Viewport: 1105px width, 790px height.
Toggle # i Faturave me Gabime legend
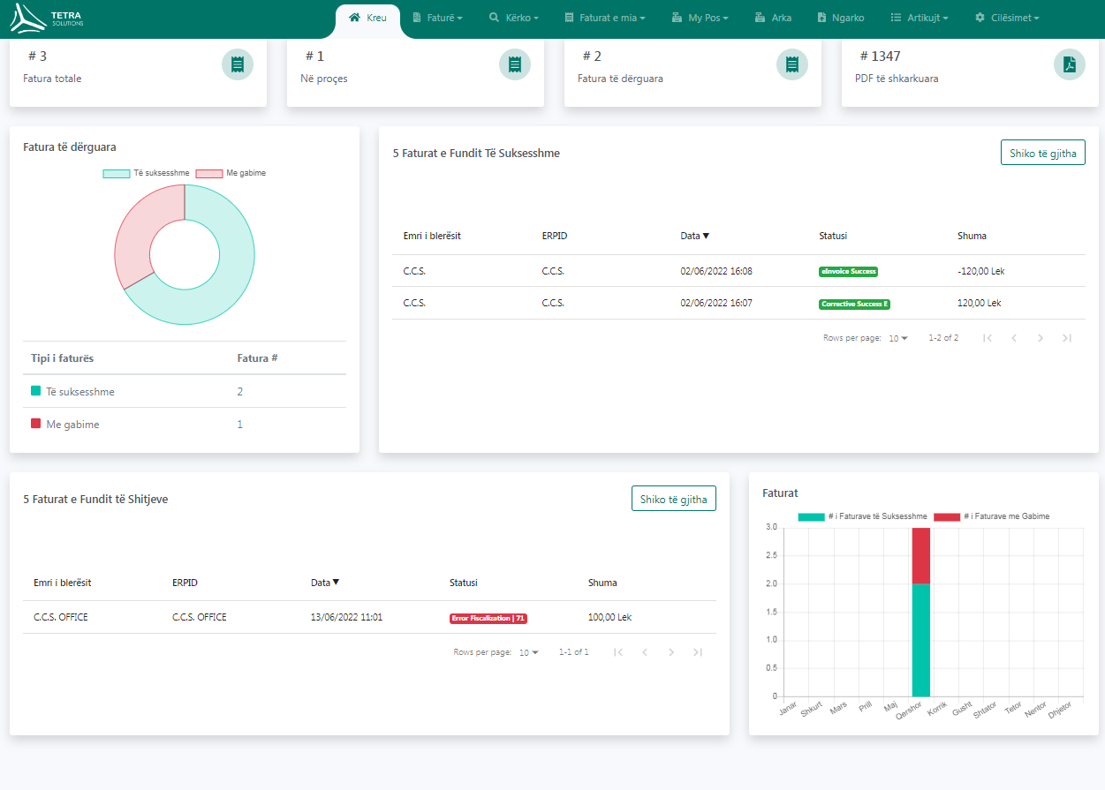click(991, 516)
